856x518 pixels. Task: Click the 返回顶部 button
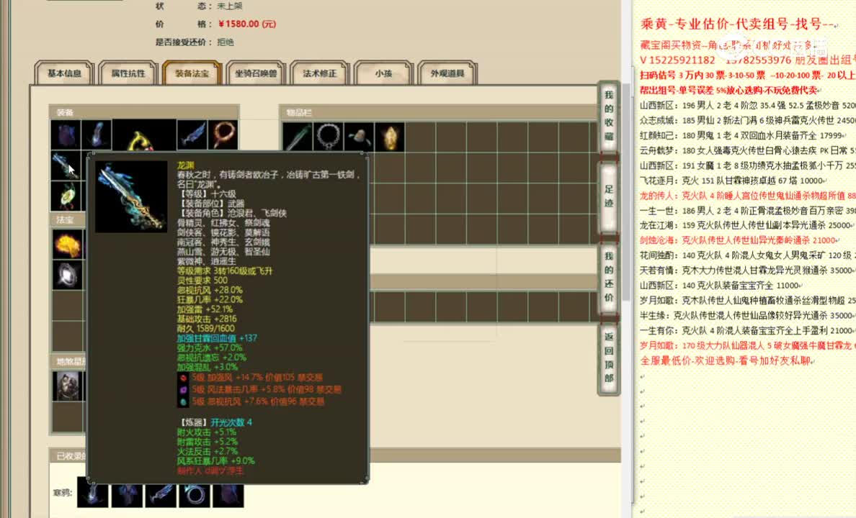pos(609,358)
